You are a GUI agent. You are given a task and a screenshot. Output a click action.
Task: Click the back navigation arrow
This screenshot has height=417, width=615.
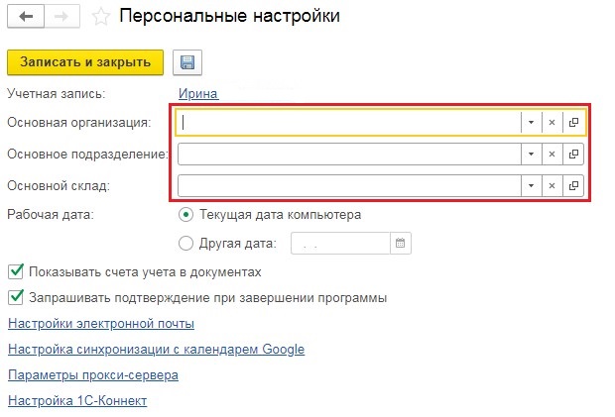[x=26, y=17]
